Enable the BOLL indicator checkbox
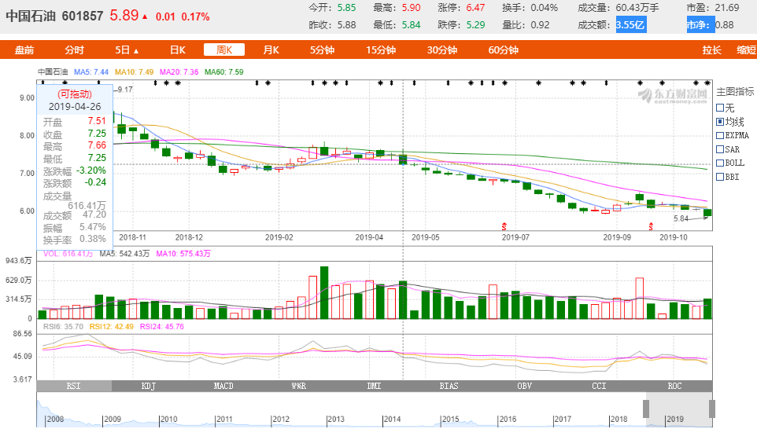757x429 pixels. point(720,163)
